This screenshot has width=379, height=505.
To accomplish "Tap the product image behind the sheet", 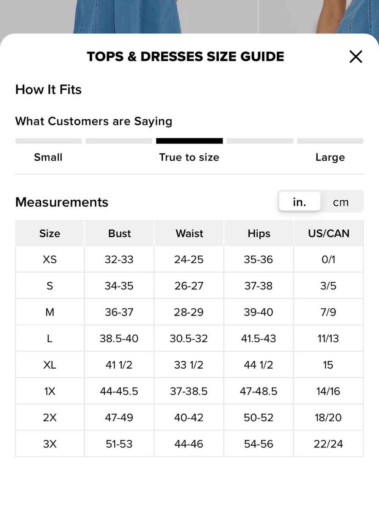I will [x=129, y=16].
